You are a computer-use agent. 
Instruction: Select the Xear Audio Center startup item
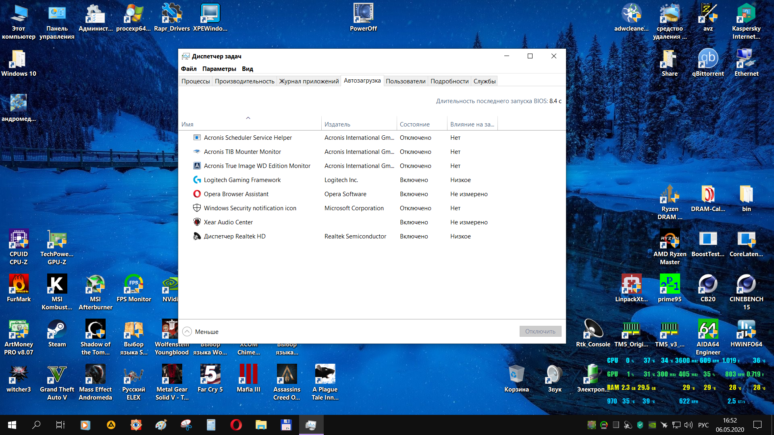click(228, 222)
